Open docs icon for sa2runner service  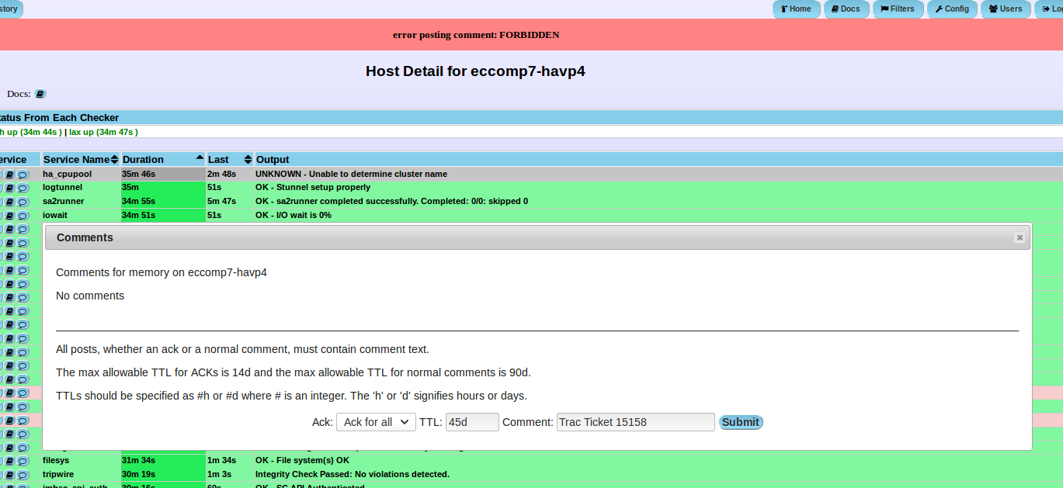point(10,202)
